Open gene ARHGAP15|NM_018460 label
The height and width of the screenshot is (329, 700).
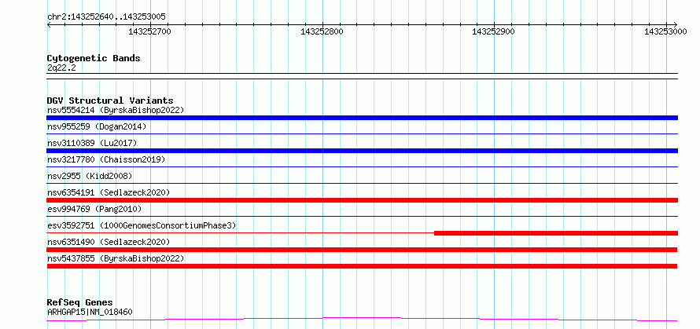point(90,312)
